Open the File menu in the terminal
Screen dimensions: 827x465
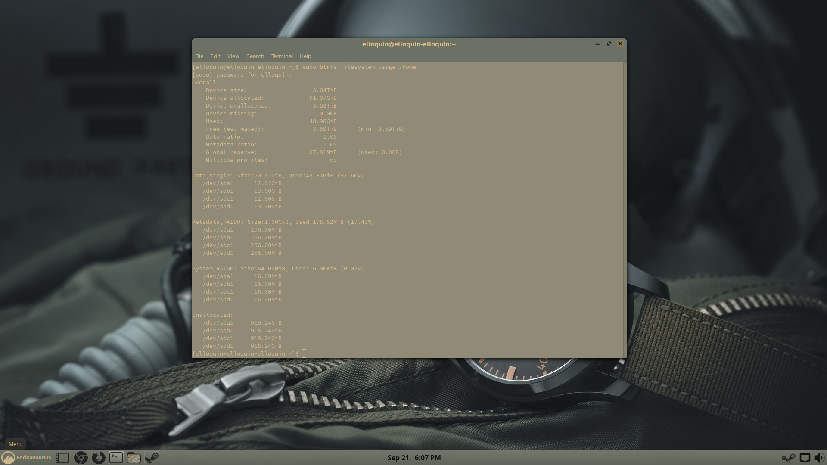(x=199, y=56)
